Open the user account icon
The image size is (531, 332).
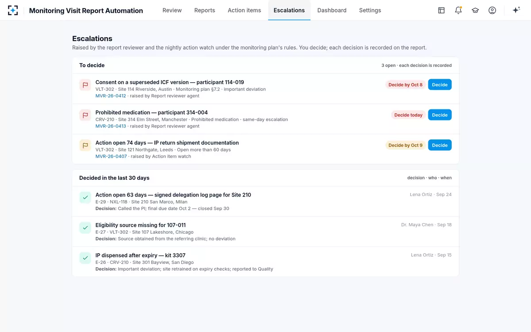pyautogui.click(x=492, y=10)
